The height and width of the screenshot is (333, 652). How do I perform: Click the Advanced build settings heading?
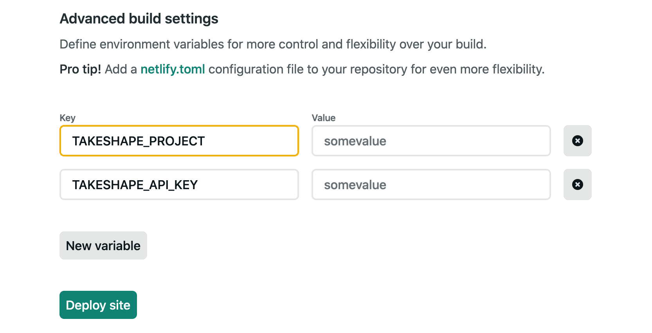coord(139,19)
